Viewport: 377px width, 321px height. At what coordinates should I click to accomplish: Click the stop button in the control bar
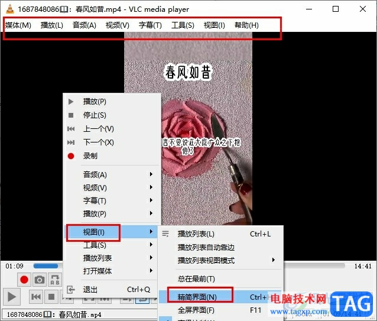[x=51, y=297]
